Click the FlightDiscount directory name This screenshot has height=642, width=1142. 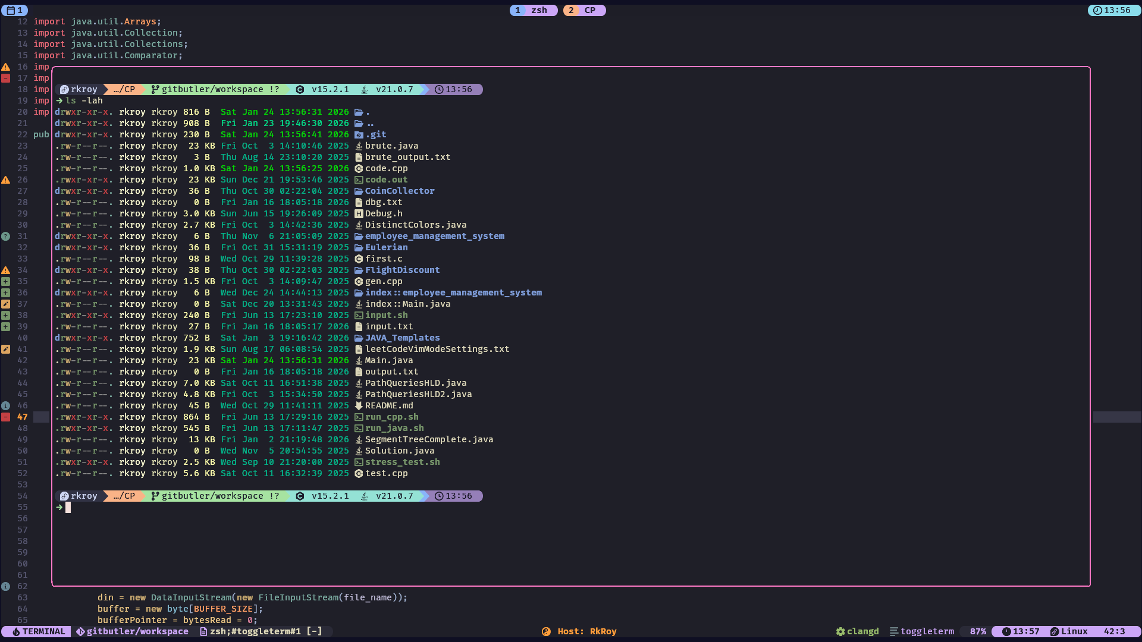click(402, 270)
